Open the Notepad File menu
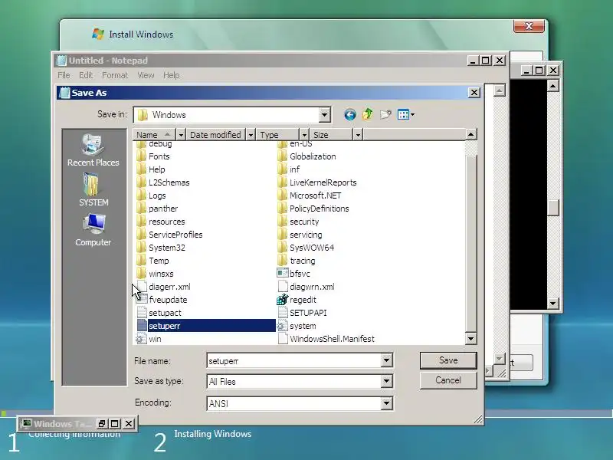613x460 pixels. click(64, 75)
